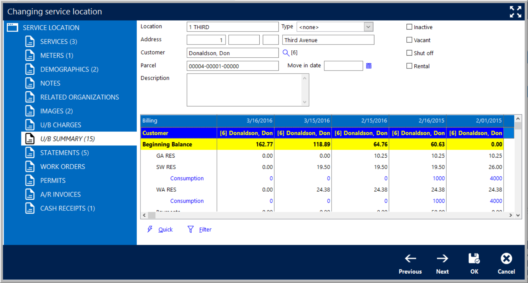Enable the Inactive checkbox
528x283 pixels.
coord(409,27)
